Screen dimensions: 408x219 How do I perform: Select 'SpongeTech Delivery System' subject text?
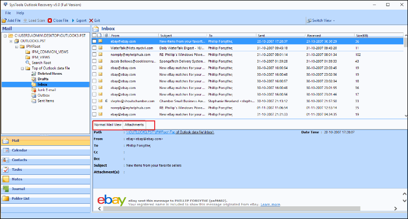click(183, 61)
